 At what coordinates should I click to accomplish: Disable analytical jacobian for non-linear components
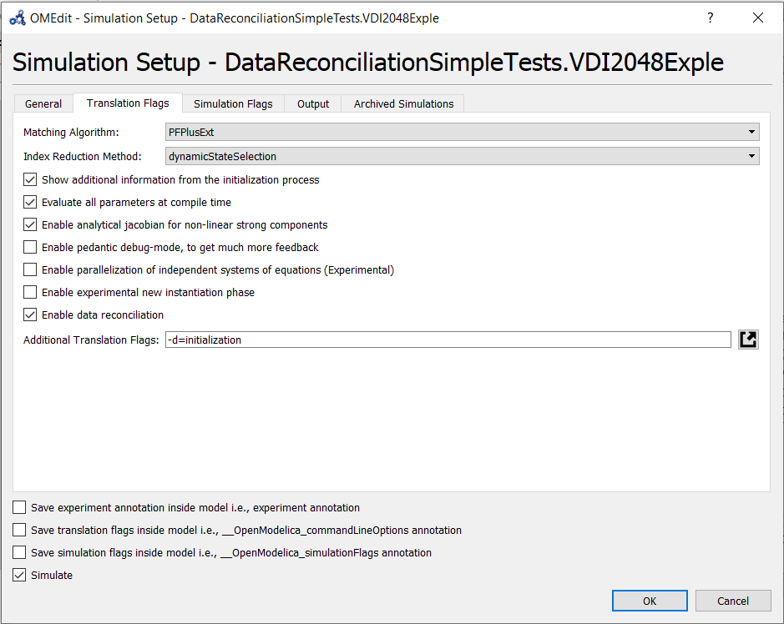pos(30,224)
